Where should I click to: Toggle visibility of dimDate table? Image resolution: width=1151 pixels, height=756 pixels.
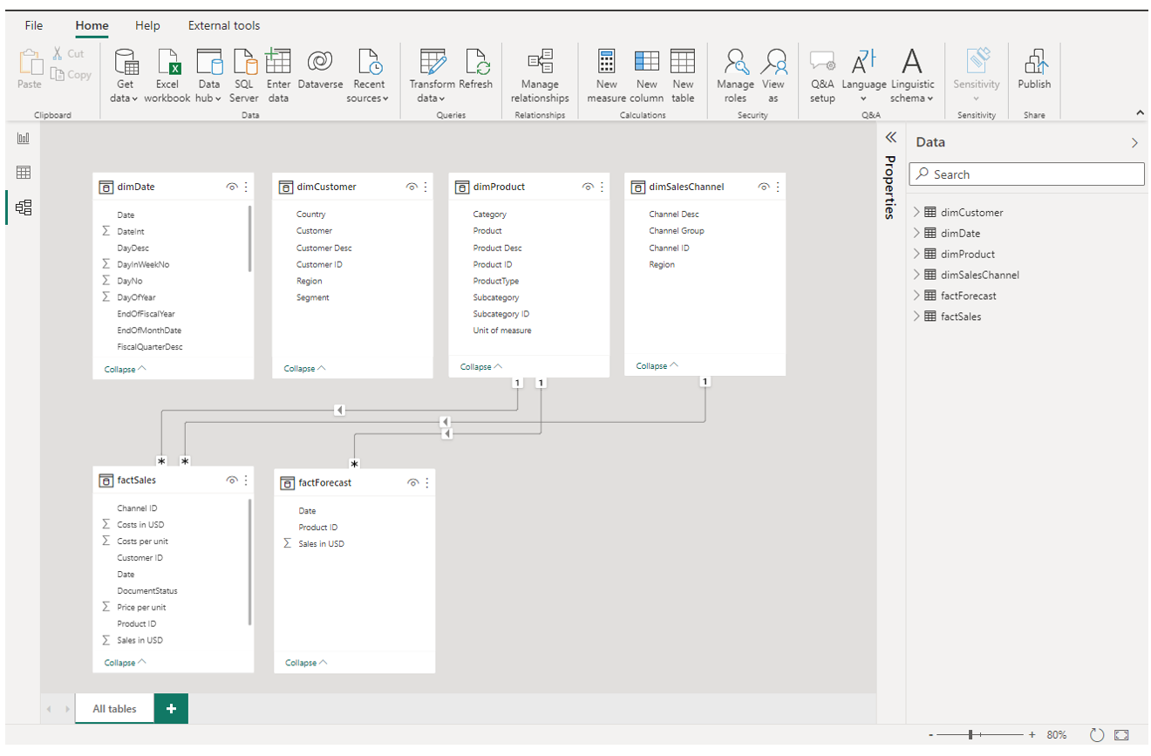(232, 187)
